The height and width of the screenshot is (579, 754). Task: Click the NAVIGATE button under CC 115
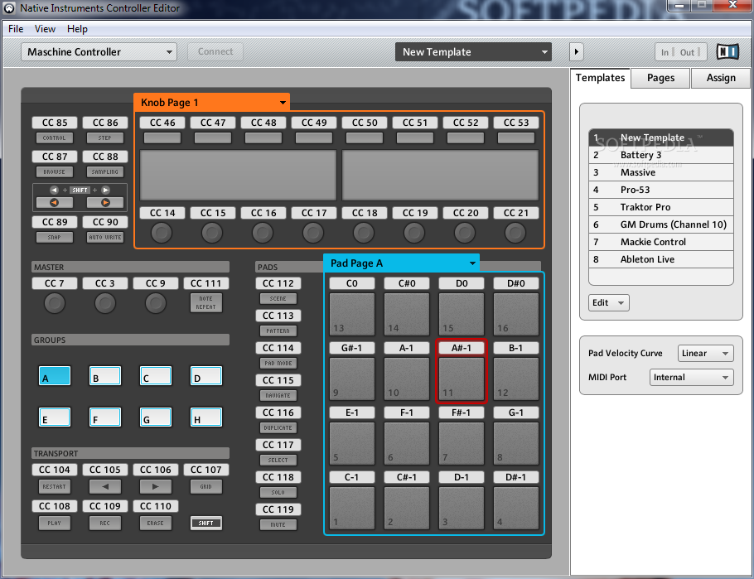(x=278, y=395)
